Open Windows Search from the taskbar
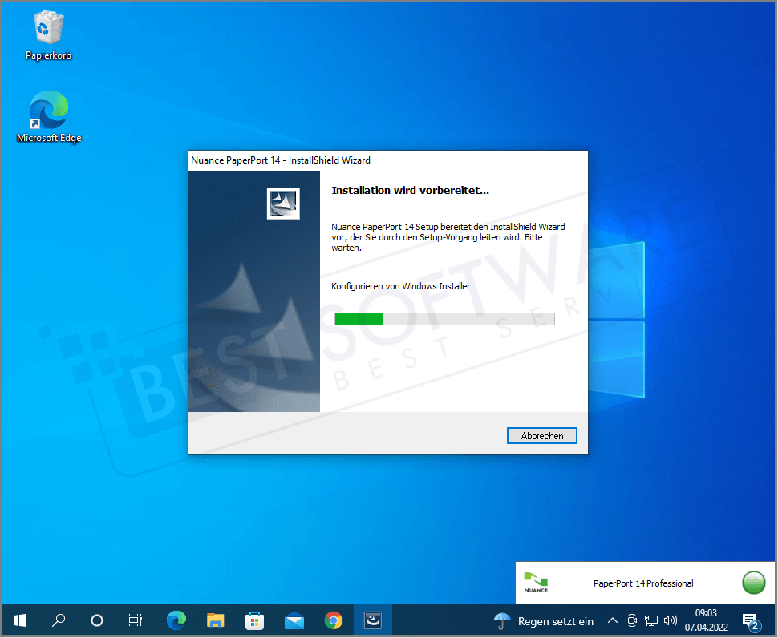The image size is (778, 638). click(x=58, y=620)
